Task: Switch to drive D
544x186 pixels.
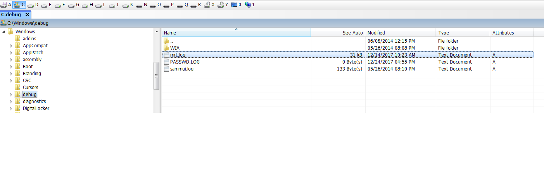Action: [33, 5]
